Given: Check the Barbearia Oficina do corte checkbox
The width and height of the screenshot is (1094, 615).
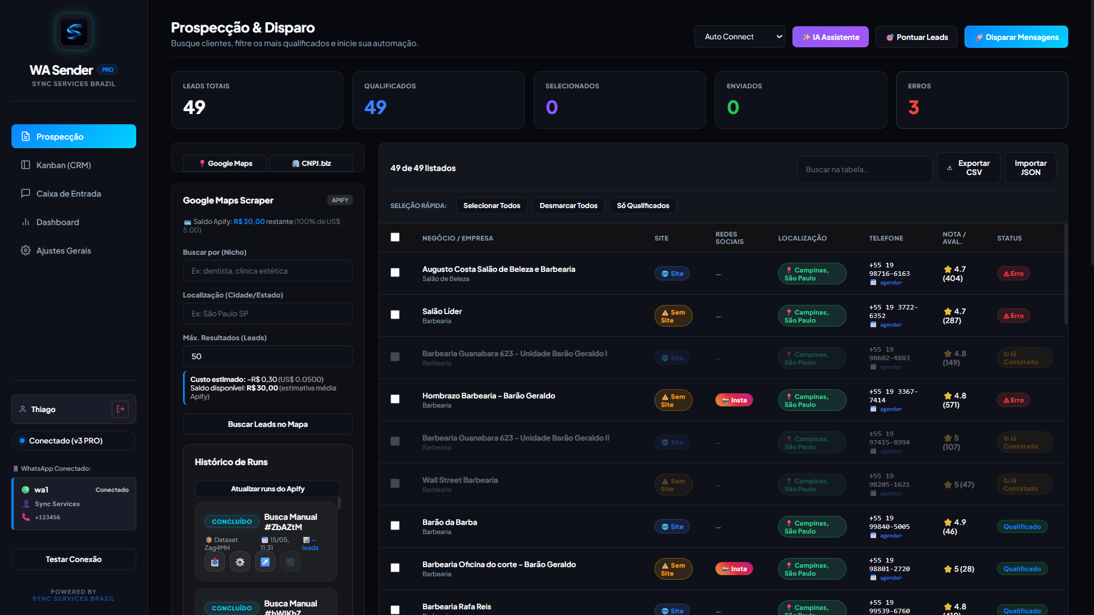Looking at the screenshot, I should point(395,568).
